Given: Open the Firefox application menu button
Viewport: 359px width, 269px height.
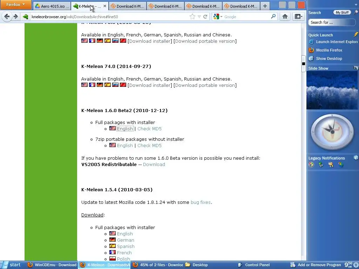Looking at the screenshot, I should point(16,5).
